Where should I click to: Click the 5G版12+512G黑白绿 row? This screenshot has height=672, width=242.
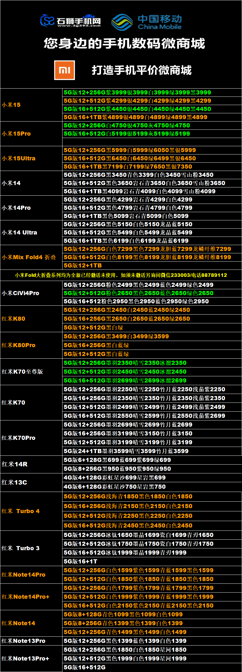tap(152, 327)
